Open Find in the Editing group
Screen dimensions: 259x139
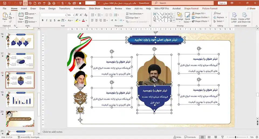pos(217,13)
